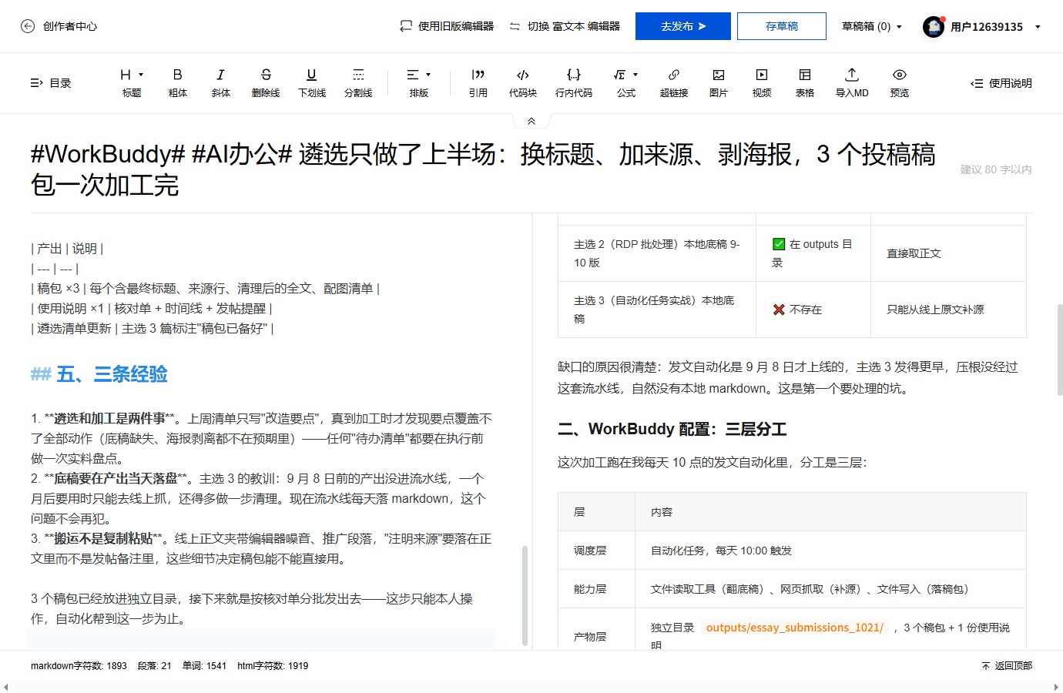Image resolution: width=1063 pixels, height=693 pixels.
Task: Click the '## 五、三条经验' heading line
Action: point(99,374)
